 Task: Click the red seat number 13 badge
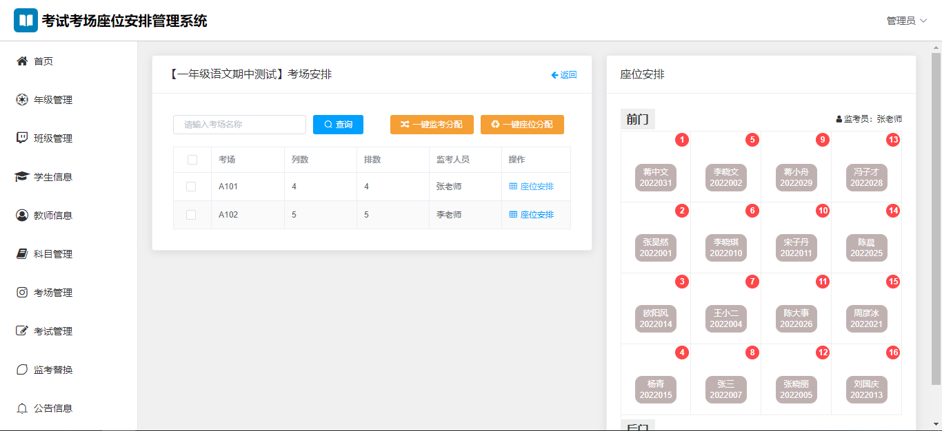point(893,140)
